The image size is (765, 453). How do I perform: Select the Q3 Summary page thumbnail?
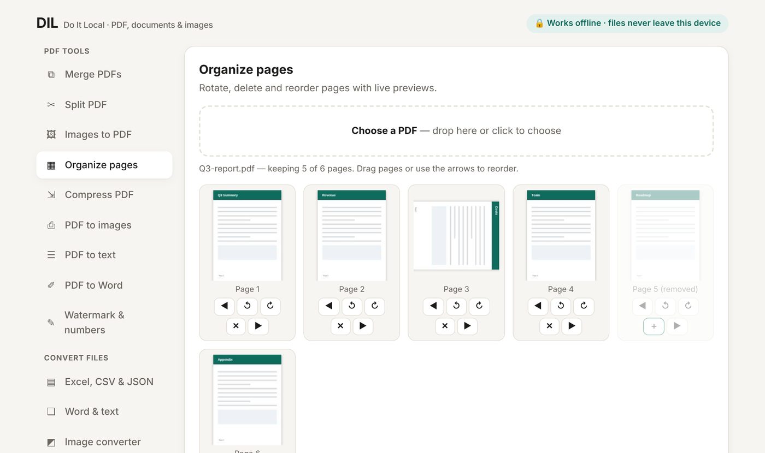point(248,236)
